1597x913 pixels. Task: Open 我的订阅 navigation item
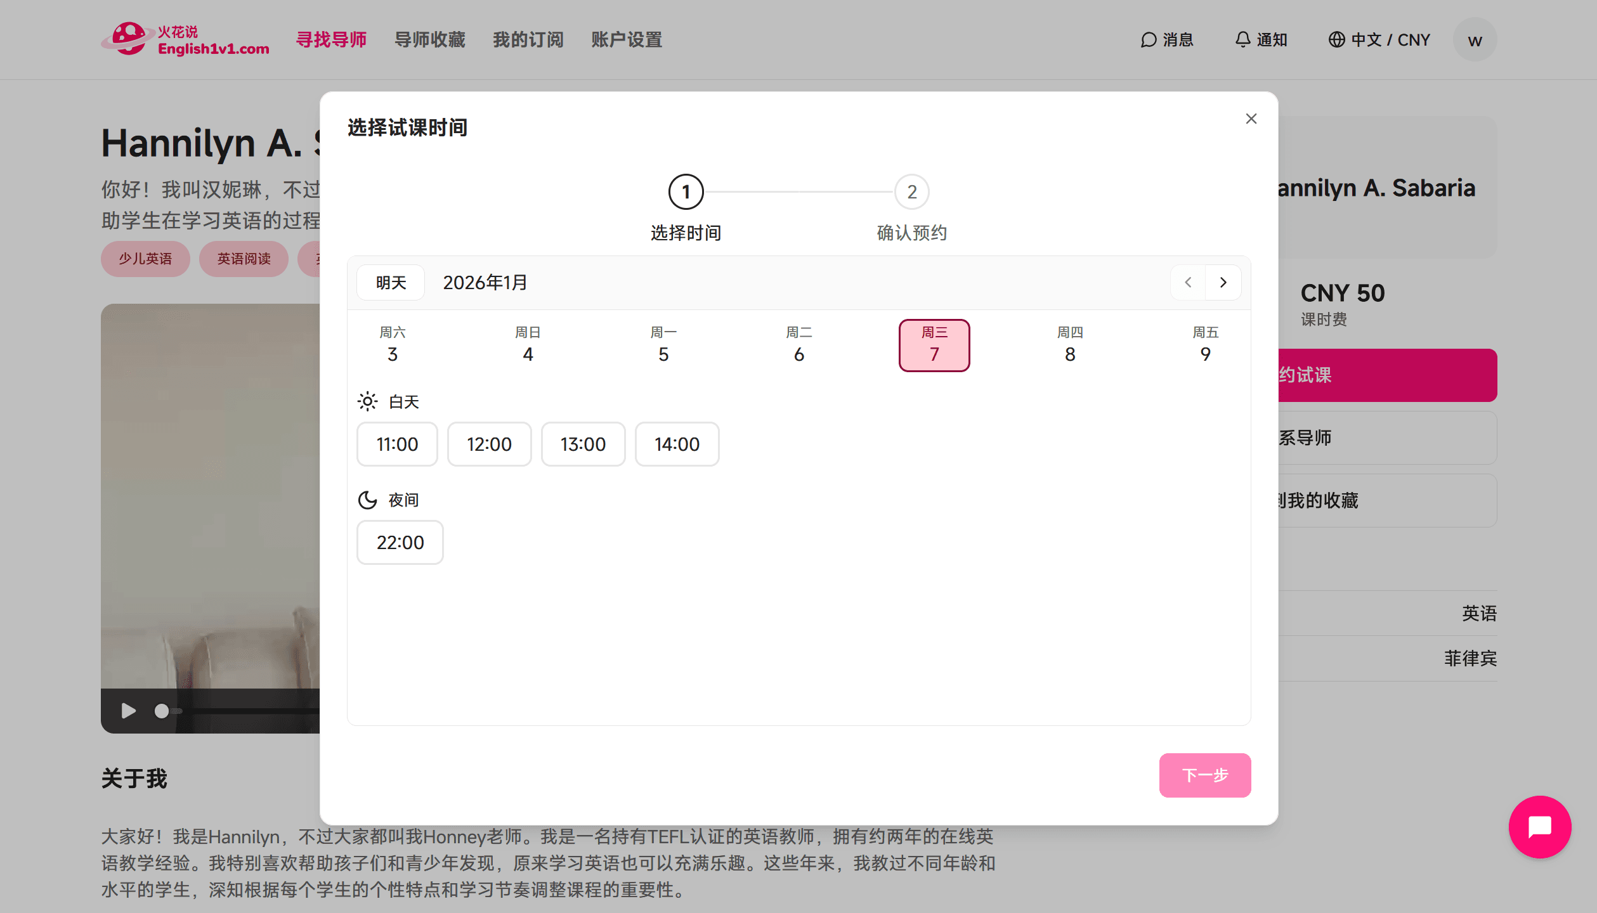click(x=528, y=40)
